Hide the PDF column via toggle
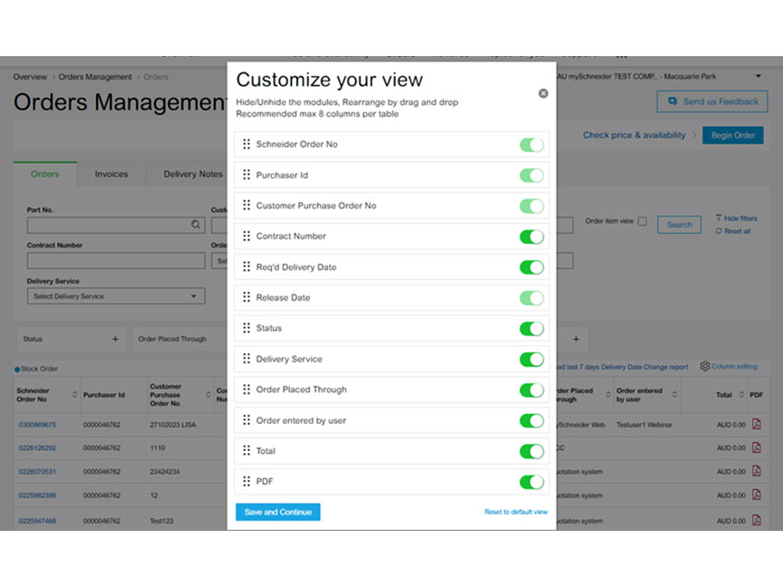783x587 pixels. tap(531, 482)
